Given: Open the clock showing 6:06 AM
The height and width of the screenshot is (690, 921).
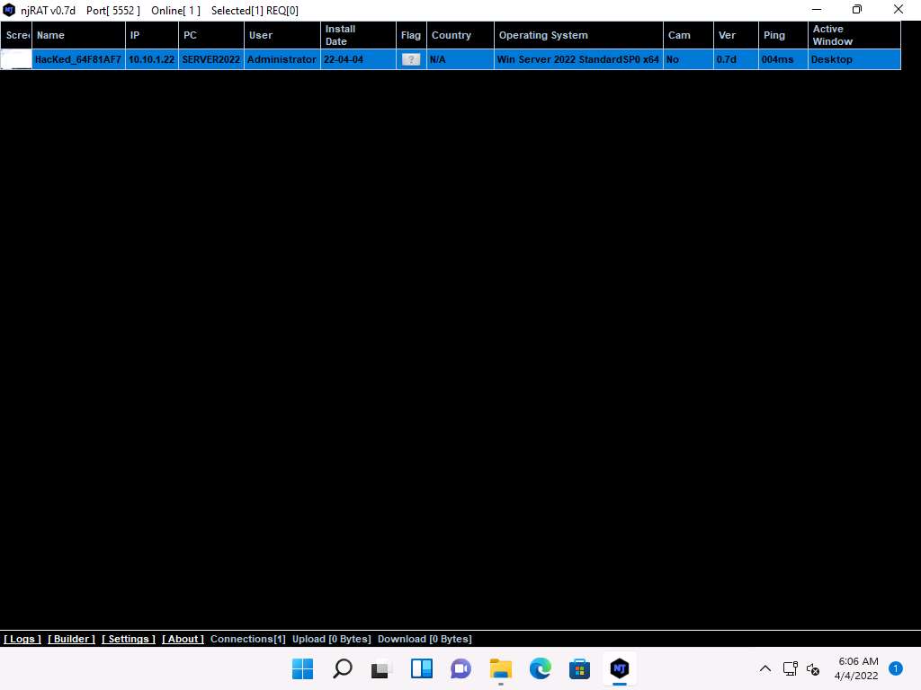Looking at the screenshot, I should 856,668.
